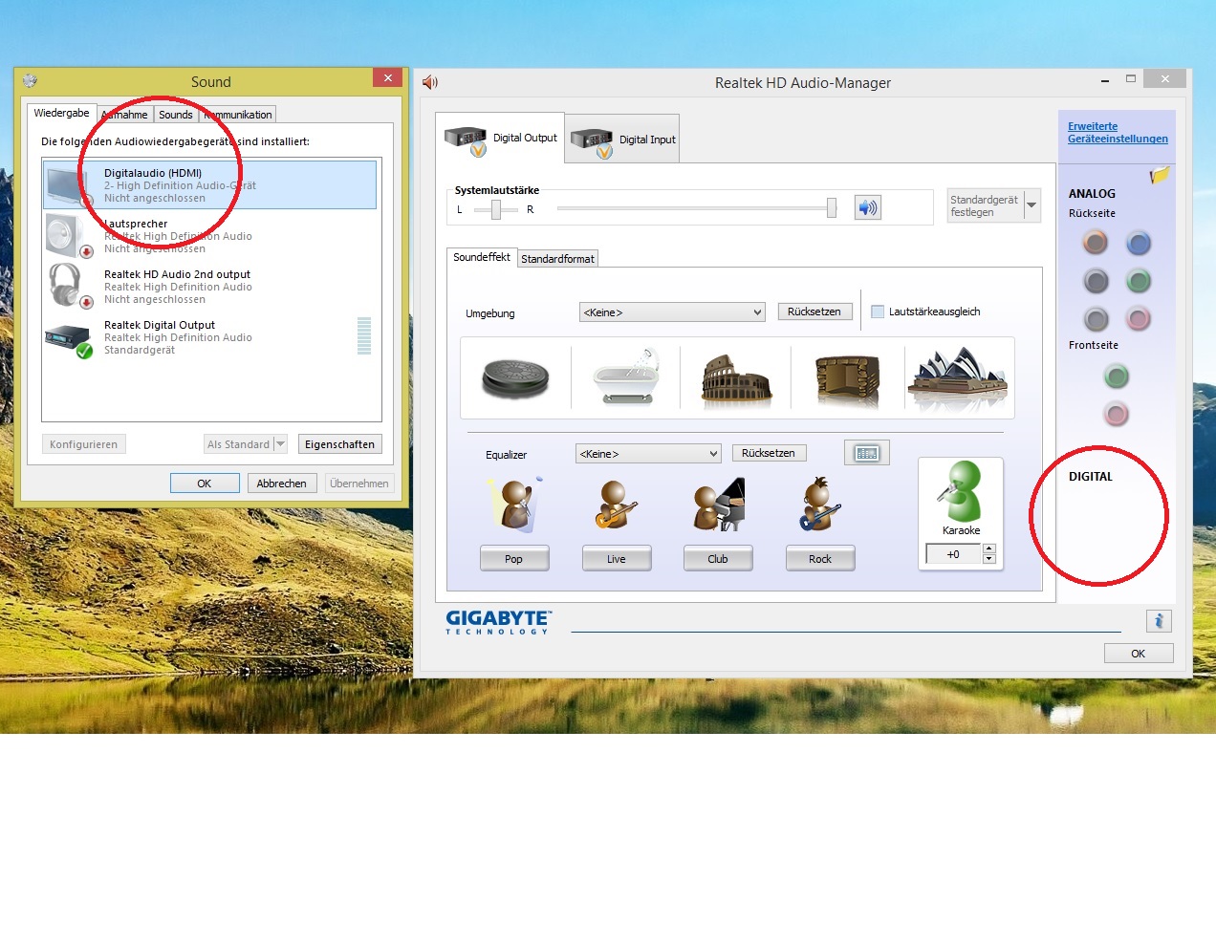The width and height of the screenshot is (1216, 946).
Task: Click the Karaoke value field
Action: 954,554
